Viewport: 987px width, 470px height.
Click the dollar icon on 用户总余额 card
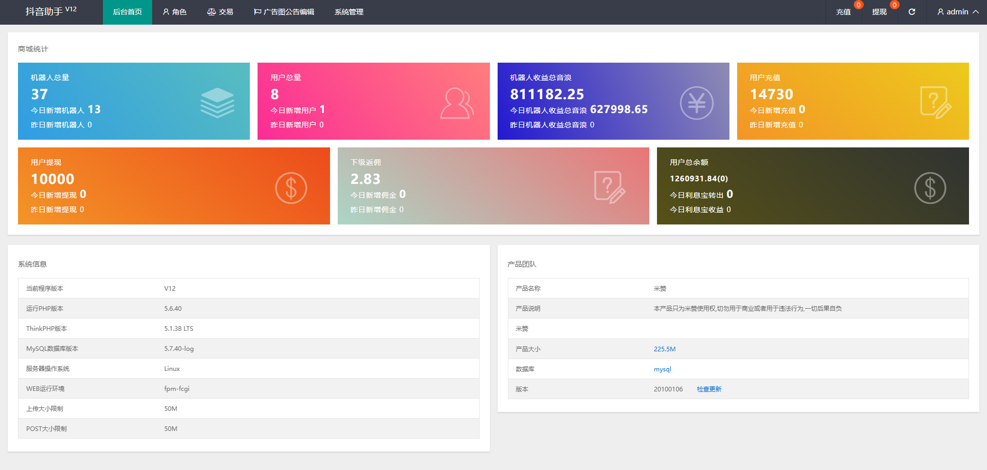930,188
